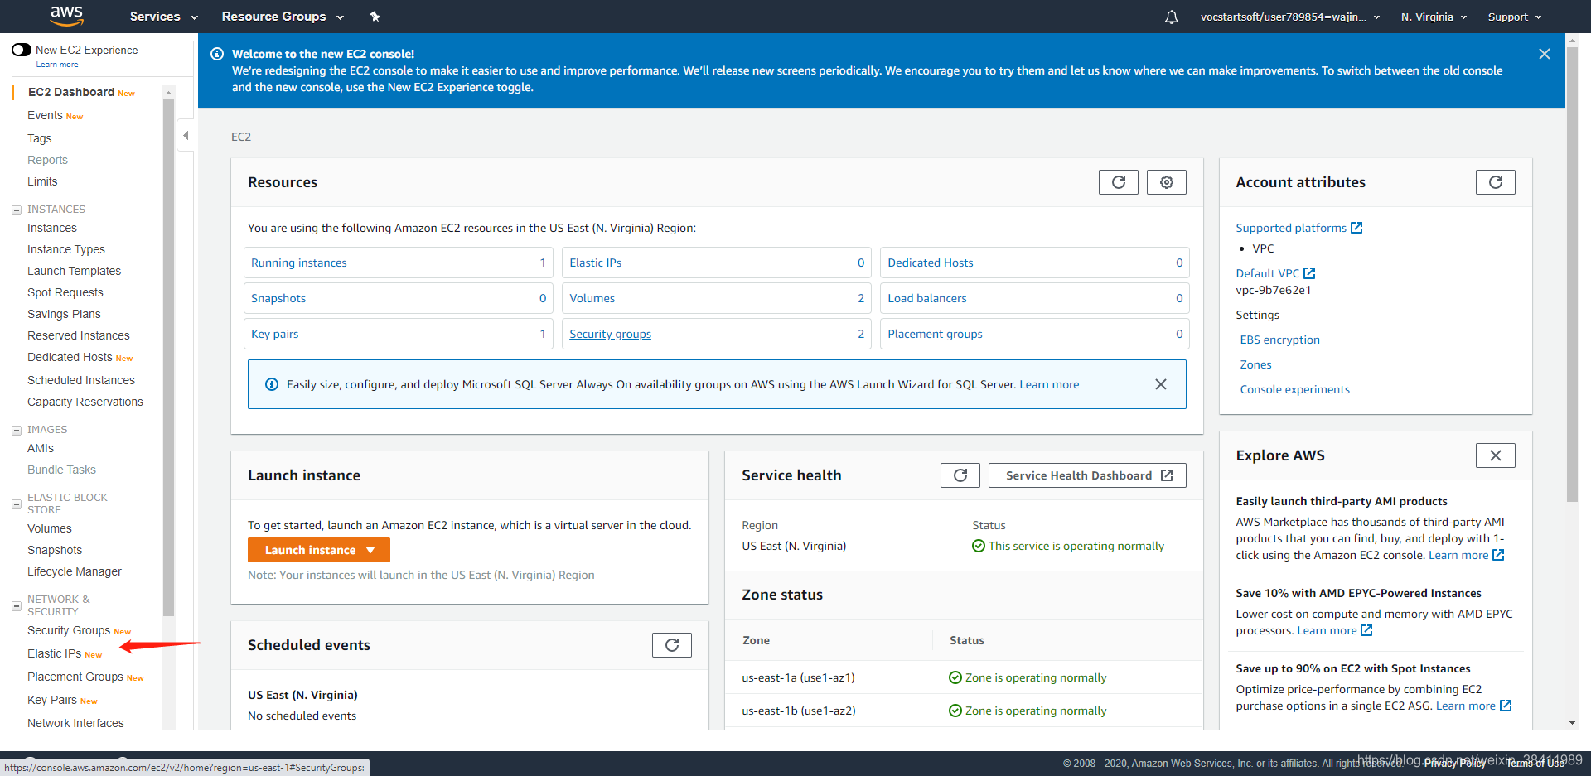Collapse the ELASTIC BLOCK STORE section
Screen dimensions: 1591x776
tap(16, 504)
